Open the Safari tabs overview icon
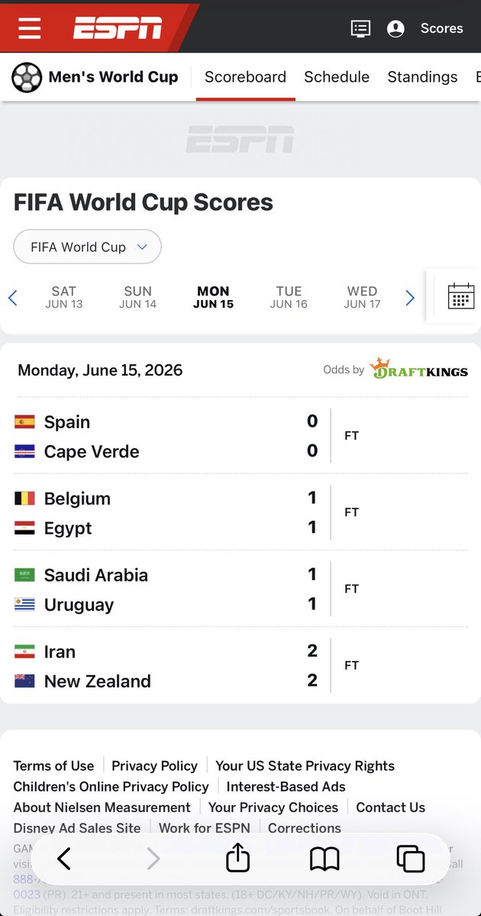The width and height of the screenshot is (481, 916). tap(411, 860)
